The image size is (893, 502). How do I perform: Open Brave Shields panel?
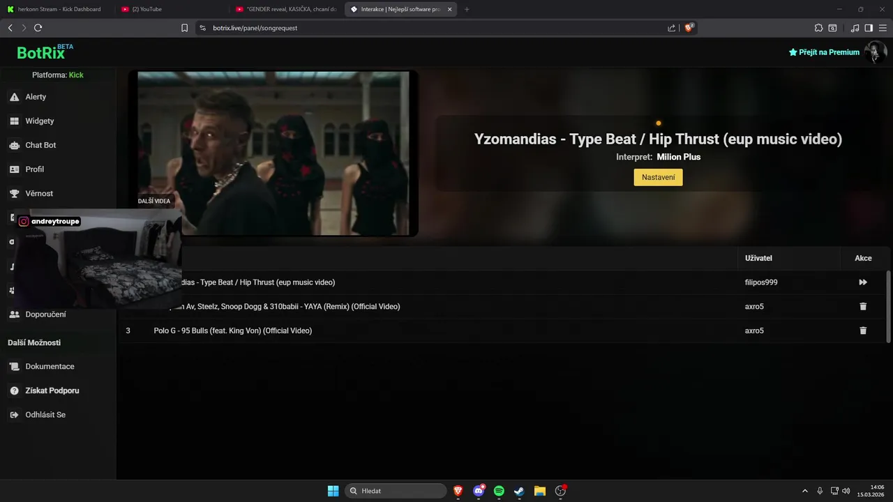coord(689,28)
